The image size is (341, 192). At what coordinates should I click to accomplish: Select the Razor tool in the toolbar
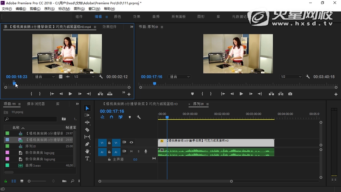click(87, 130)
